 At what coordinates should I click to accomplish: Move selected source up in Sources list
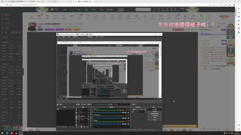(x=84, y=127)
